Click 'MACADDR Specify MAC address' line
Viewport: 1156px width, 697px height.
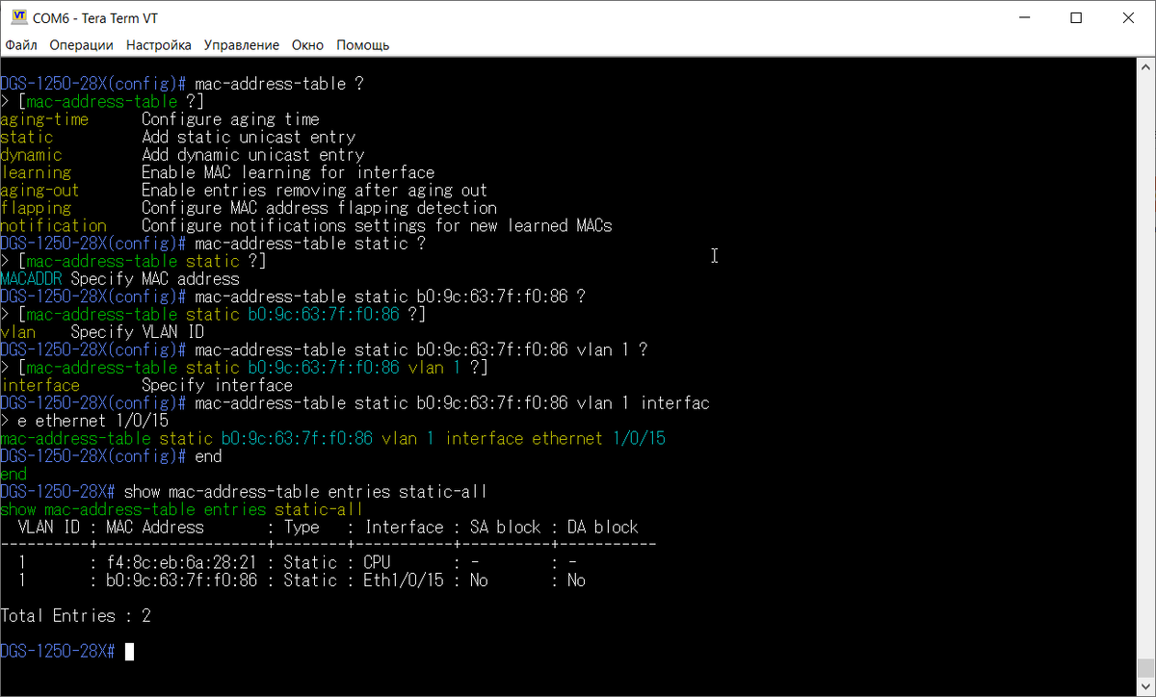pyautogui.click(x=120, y=279)
